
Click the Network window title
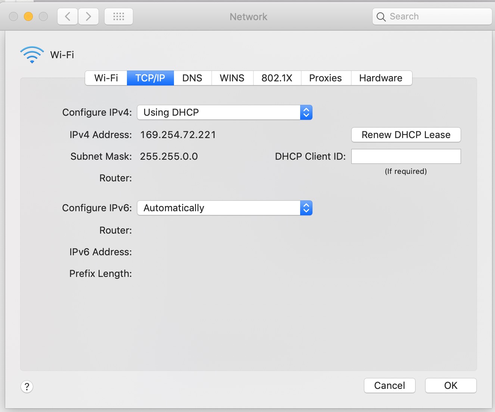click(249, 17)
